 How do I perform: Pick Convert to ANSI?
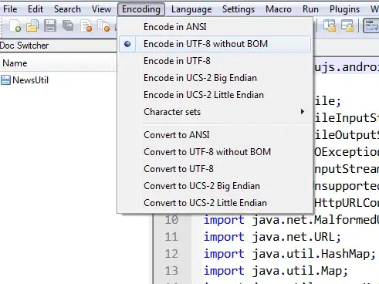click(215, 135)
